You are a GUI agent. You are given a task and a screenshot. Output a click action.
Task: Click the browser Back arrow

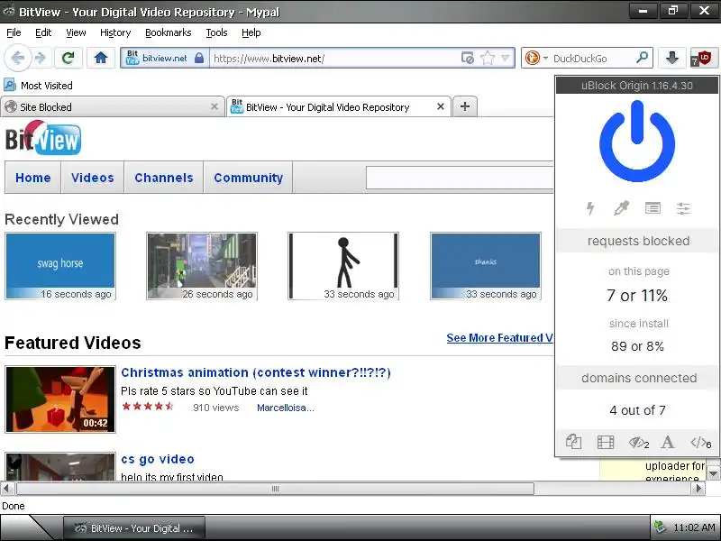tap(17, 58)
